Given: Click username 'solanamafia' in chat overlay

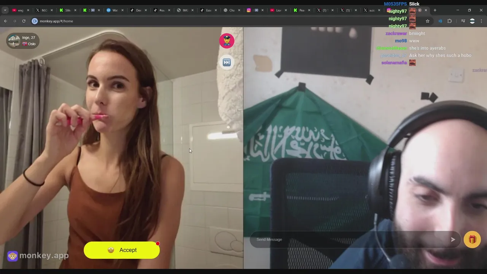Looking at the screenshot, I should point(394,63).
